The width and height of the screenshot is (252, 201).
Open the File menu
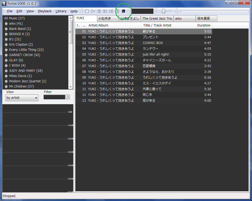pyautogui.click(x=10, y=11)
